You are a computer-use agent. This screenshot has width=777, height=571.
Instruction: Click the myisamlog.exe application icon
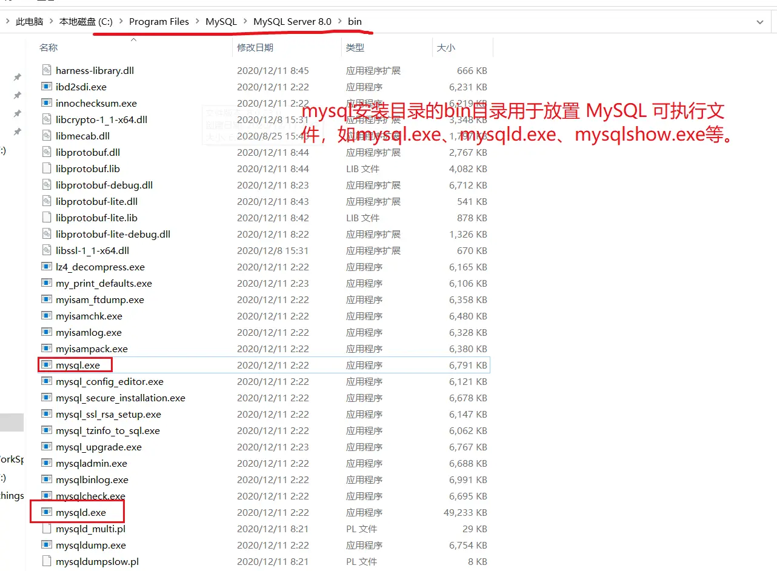pos(46,332)
